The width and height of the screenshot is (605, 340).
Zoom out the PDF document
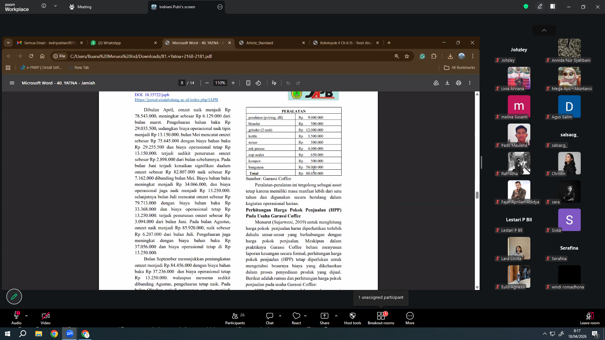(207, 83)
